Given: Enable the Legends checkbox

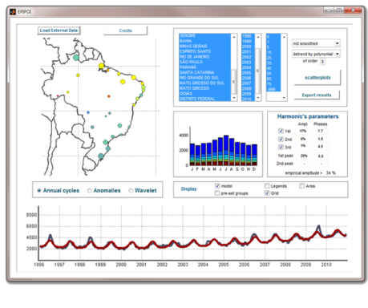Looking at the screenshot, I should click(x=267, y=186).
